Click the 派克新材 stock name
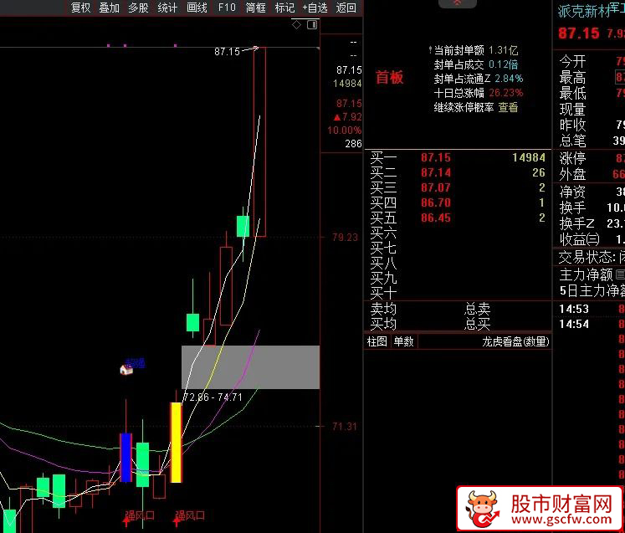The width and height of the screenshot is (625, 533). (x=584, y=11)
